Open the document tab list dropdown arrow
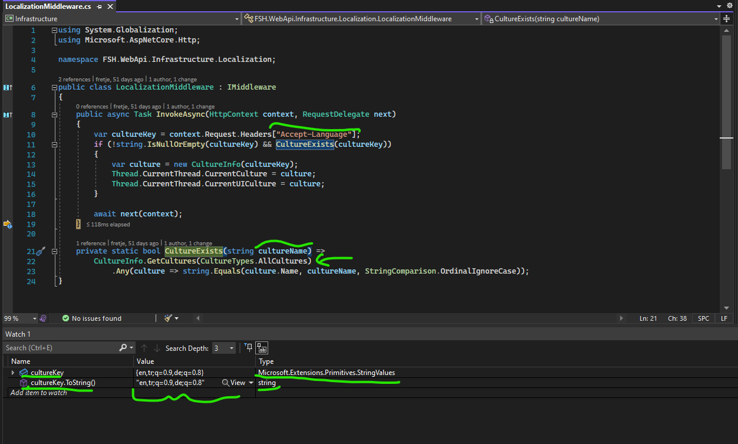This screenshot has height=444, width=738. click(x=719, y=6)
